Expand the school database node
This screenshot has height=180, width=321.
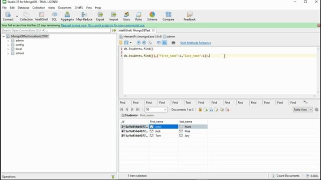(8, 53)
